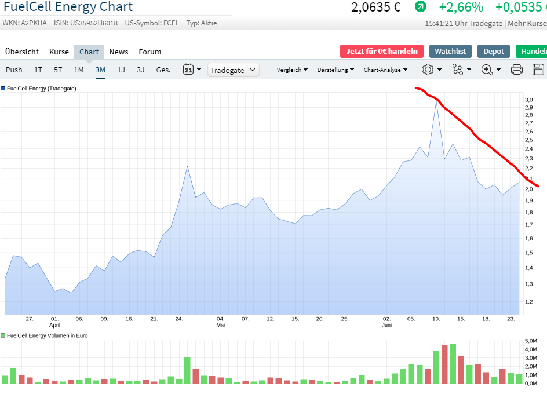Open the Darstellung dropdown

click(x=336, y=70)
